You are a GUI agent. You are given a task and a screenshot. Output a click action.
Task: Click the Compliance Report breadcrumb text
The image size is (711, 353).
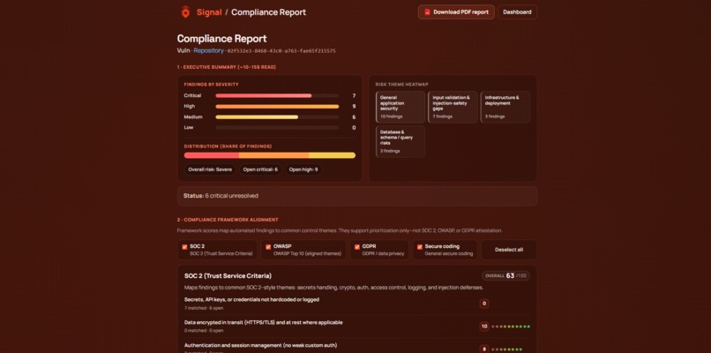coord(268,12)
